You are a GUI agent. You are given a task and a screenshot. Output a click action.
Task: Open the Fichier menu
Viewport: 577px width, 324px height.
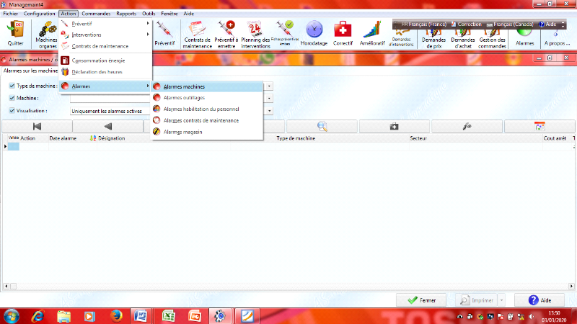click(x=10, y=14)
